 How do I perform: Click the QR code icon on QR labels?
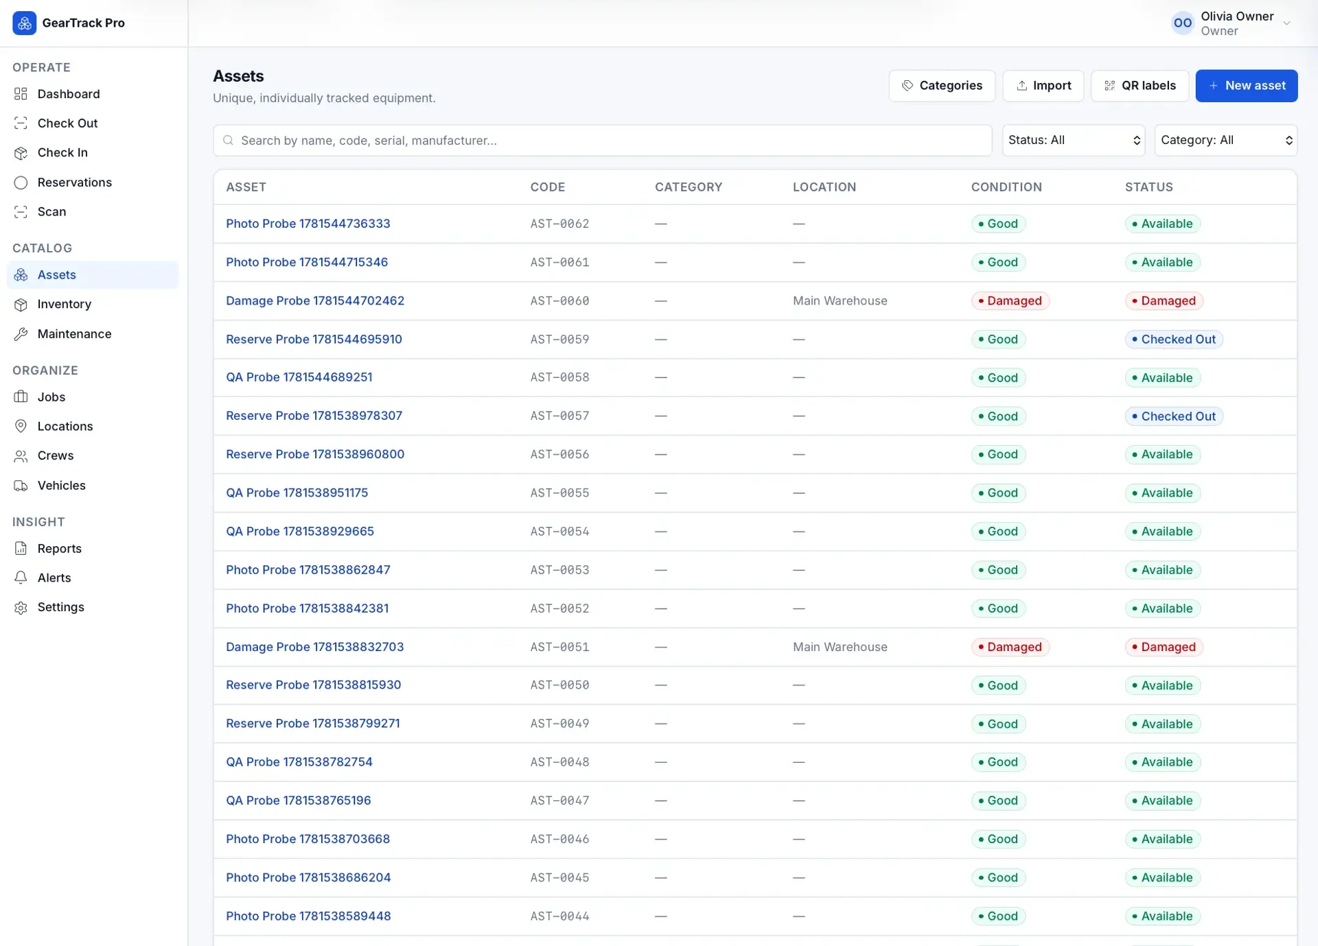(1109, 86)
